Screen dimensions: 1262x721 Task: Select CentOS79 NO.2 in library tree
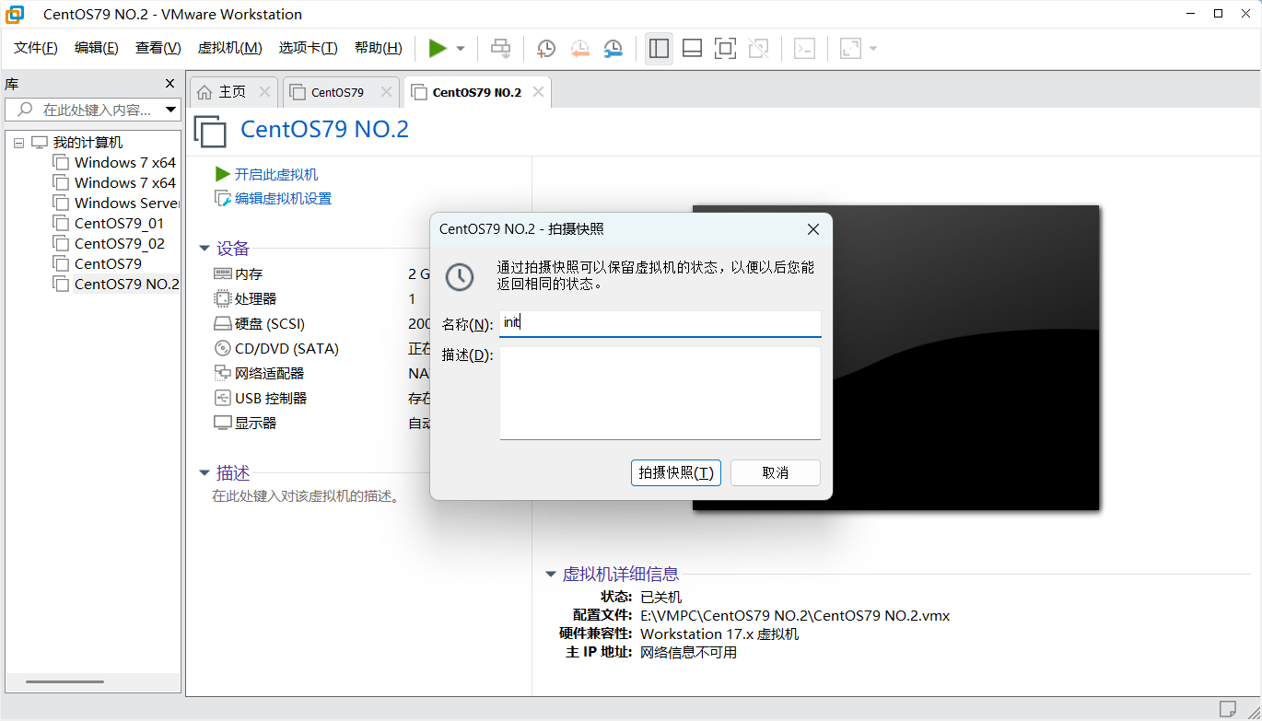(x=116, y=285)
